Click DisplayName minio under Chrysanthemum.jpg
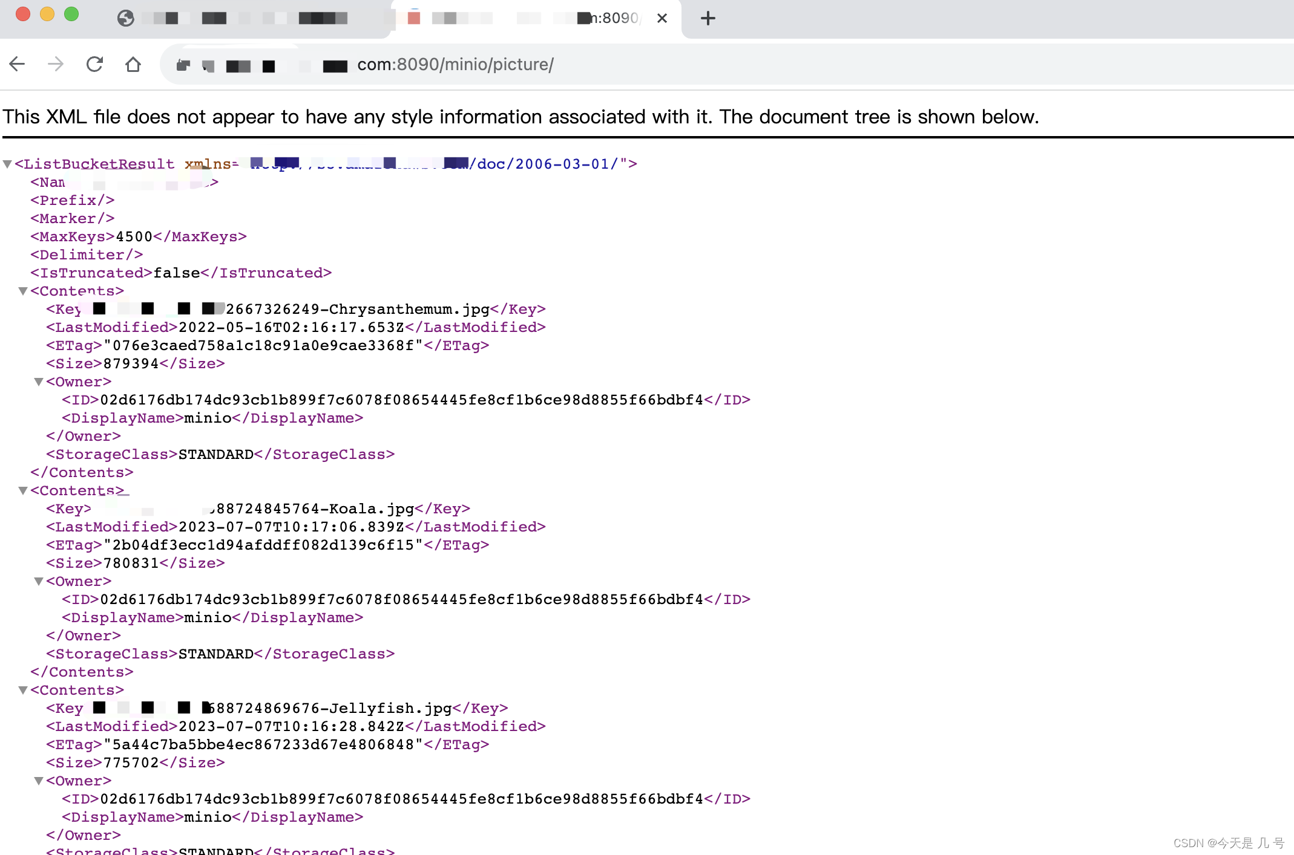1294x855 pixels. [208, 418]
